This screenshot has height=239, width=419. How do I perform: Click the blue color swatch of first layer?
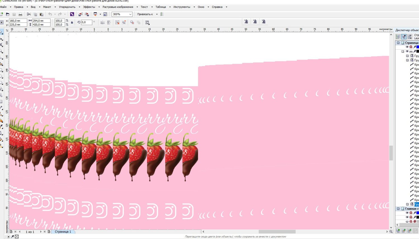point(418,47)
